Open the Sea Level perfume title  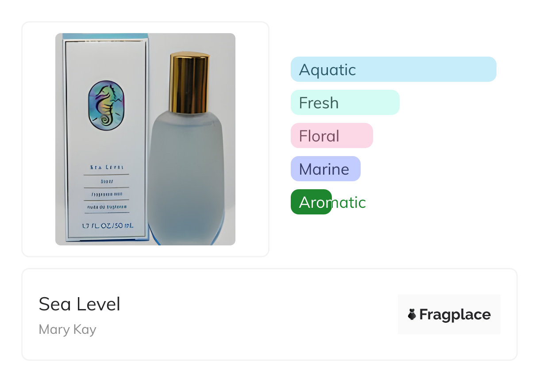tap(80, 304)
